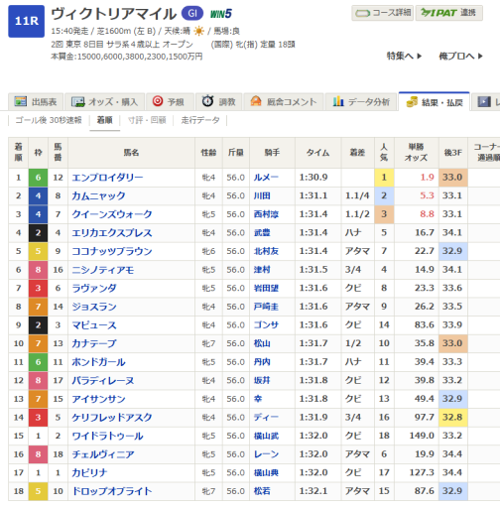Select the 着順 sub-tab
Viewport: 500px width, 508px height.
(104, 120)
